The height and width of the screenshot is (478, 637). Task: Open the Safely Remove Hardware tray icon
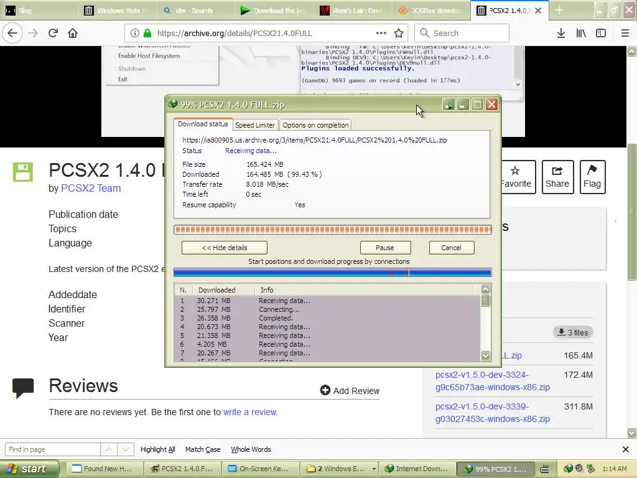coord(590,469)
